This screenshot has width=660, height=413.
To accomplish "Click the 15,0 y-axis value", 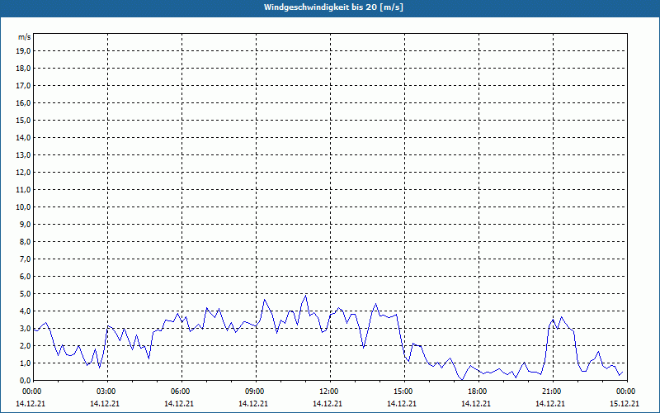I will (x=23, y=120).
